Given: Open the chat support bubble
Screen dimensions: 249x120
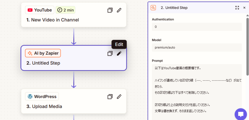Looking at the screenshot, I should pos(241,114).
